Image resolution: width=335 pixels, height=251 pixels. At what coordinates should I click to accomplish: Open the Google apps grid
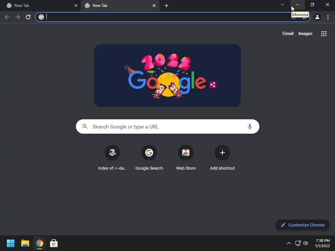tap(324, 34)
